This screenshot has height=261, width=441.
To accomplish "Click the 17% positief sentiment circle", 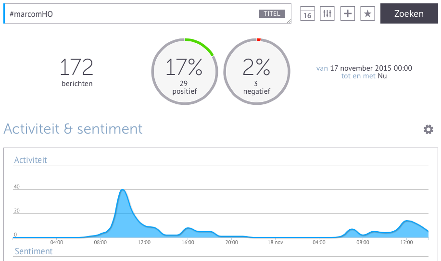I will tap(185, 72).
